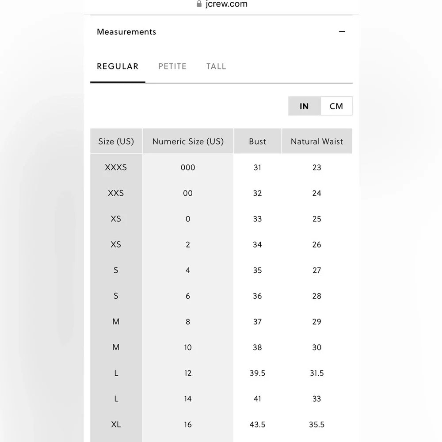
Task: Select the XXXS size row label
Action: [116, 168]
